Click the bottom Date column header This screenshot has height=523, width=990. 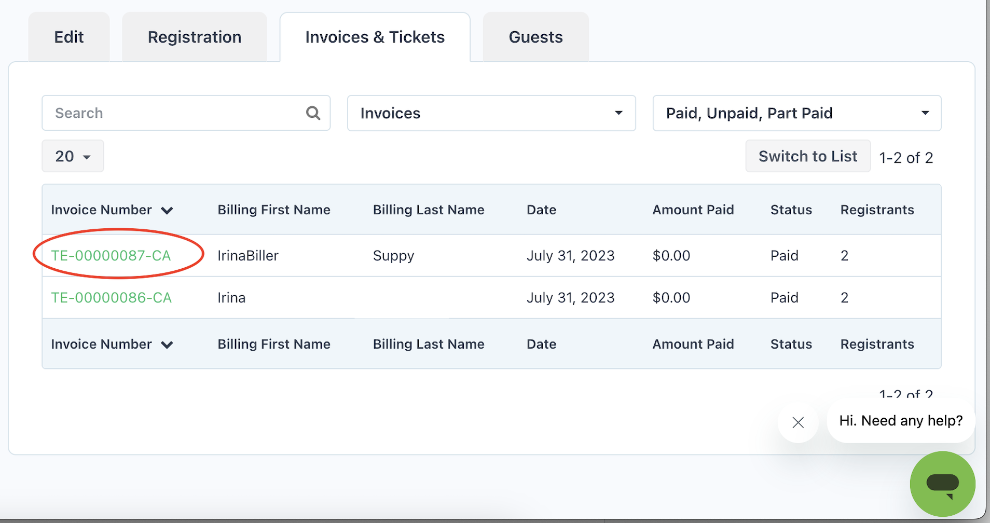coord(541,344)
